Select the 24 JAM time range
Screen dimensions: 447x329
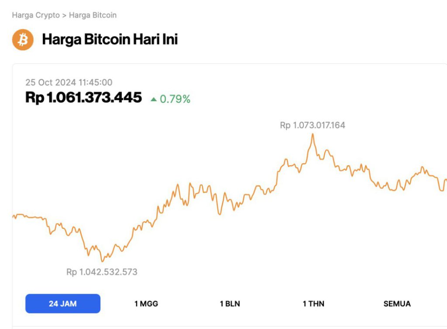coord(63,304)
